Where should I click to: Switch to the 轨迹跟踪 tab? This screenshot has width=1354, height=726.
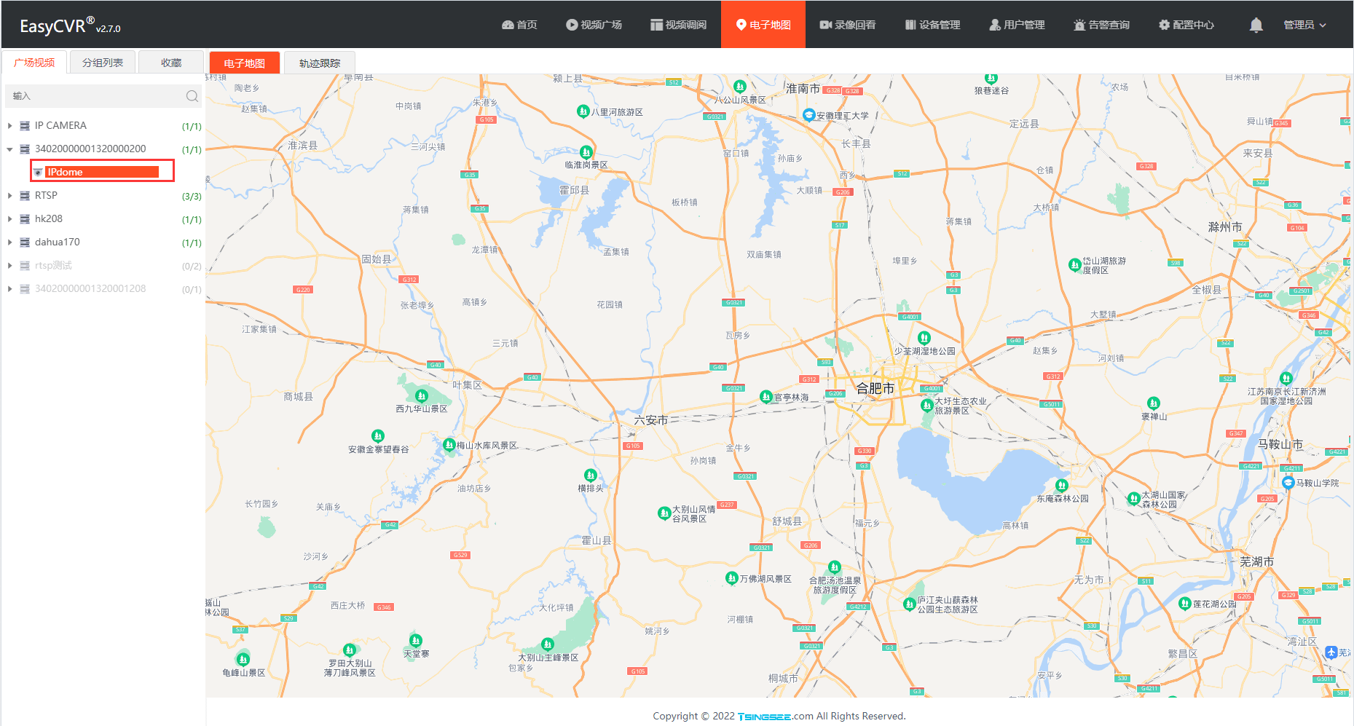[x=320, y=63]
